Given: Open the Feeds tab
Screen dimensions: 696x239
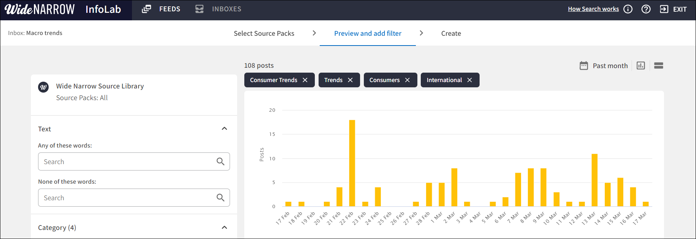Looking at the screenshot, I should [161, 9].
